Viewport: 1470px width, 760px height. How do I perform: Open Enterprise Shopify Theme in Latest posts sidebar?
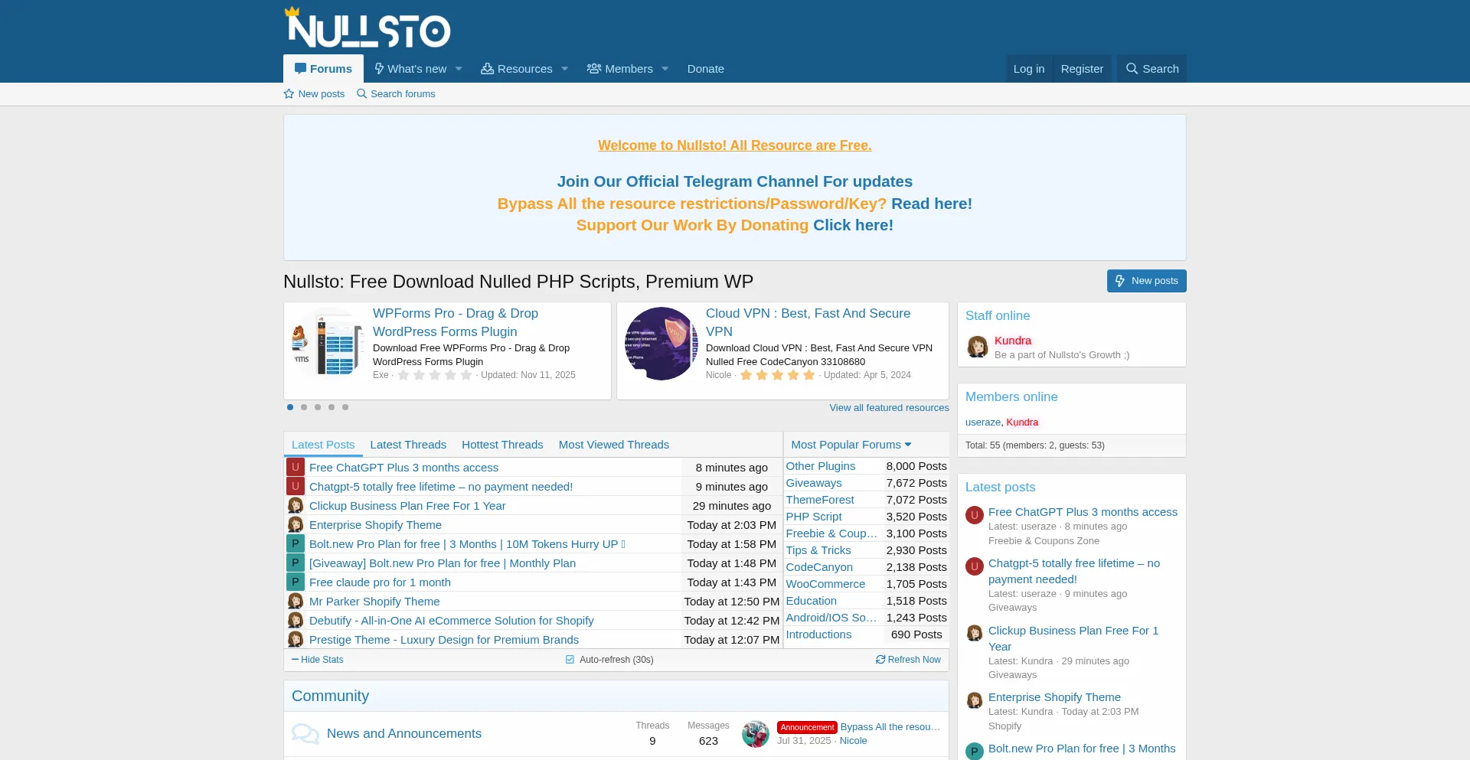click(1054, 697)
